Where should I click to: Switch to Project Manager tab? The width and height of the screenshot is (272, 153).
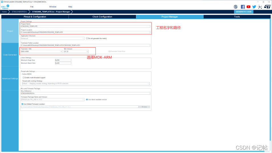pyautogui.click(x=170, y=17)
